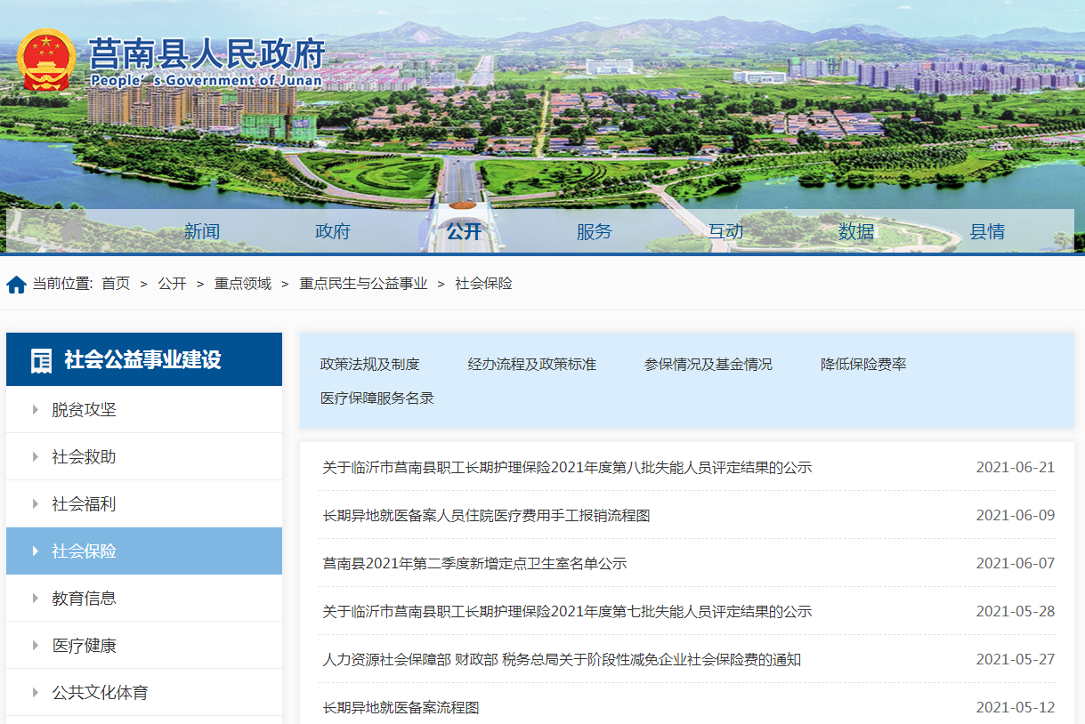Screen dimensions: 1085x724
Task: Select 公共文化体育 in the left sidebar
Action: point(144,693)
